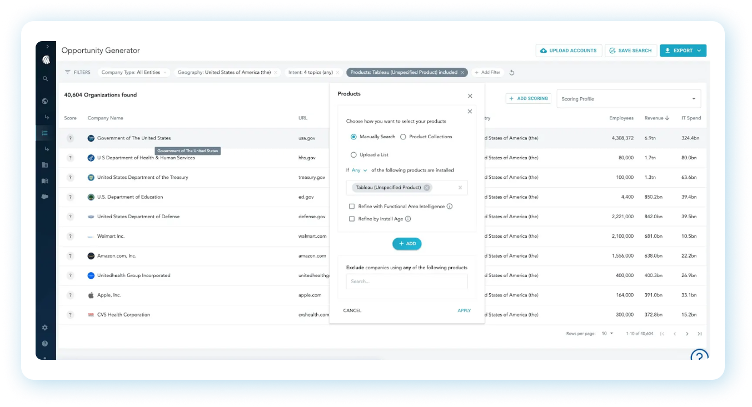Click UPLOAD ACCOUNTS button

(569, 51)
